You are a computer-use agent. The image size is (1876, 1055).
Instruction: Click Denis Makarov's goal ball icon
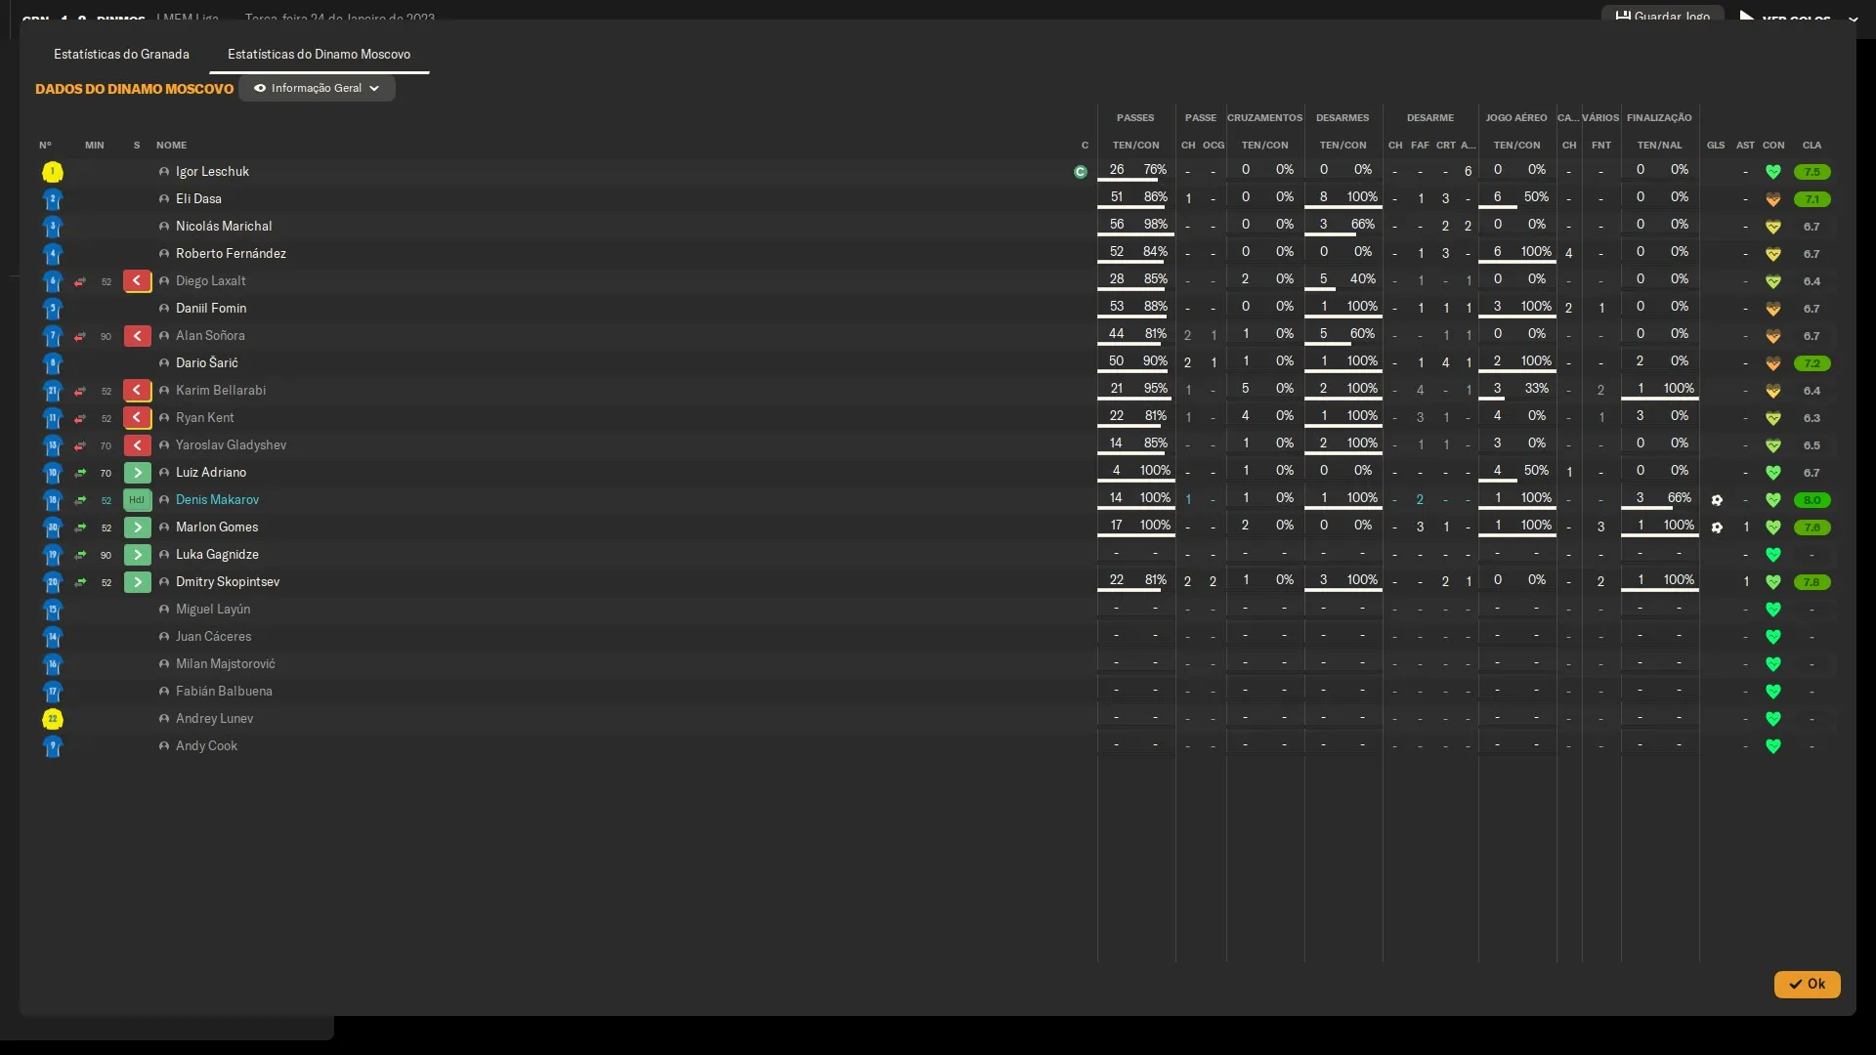coord(1717,500)
